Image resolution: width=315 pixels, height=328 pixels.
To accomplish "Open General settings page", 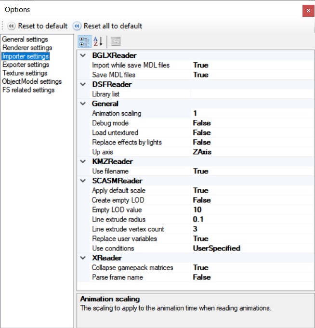I will (x=25, y=39).
